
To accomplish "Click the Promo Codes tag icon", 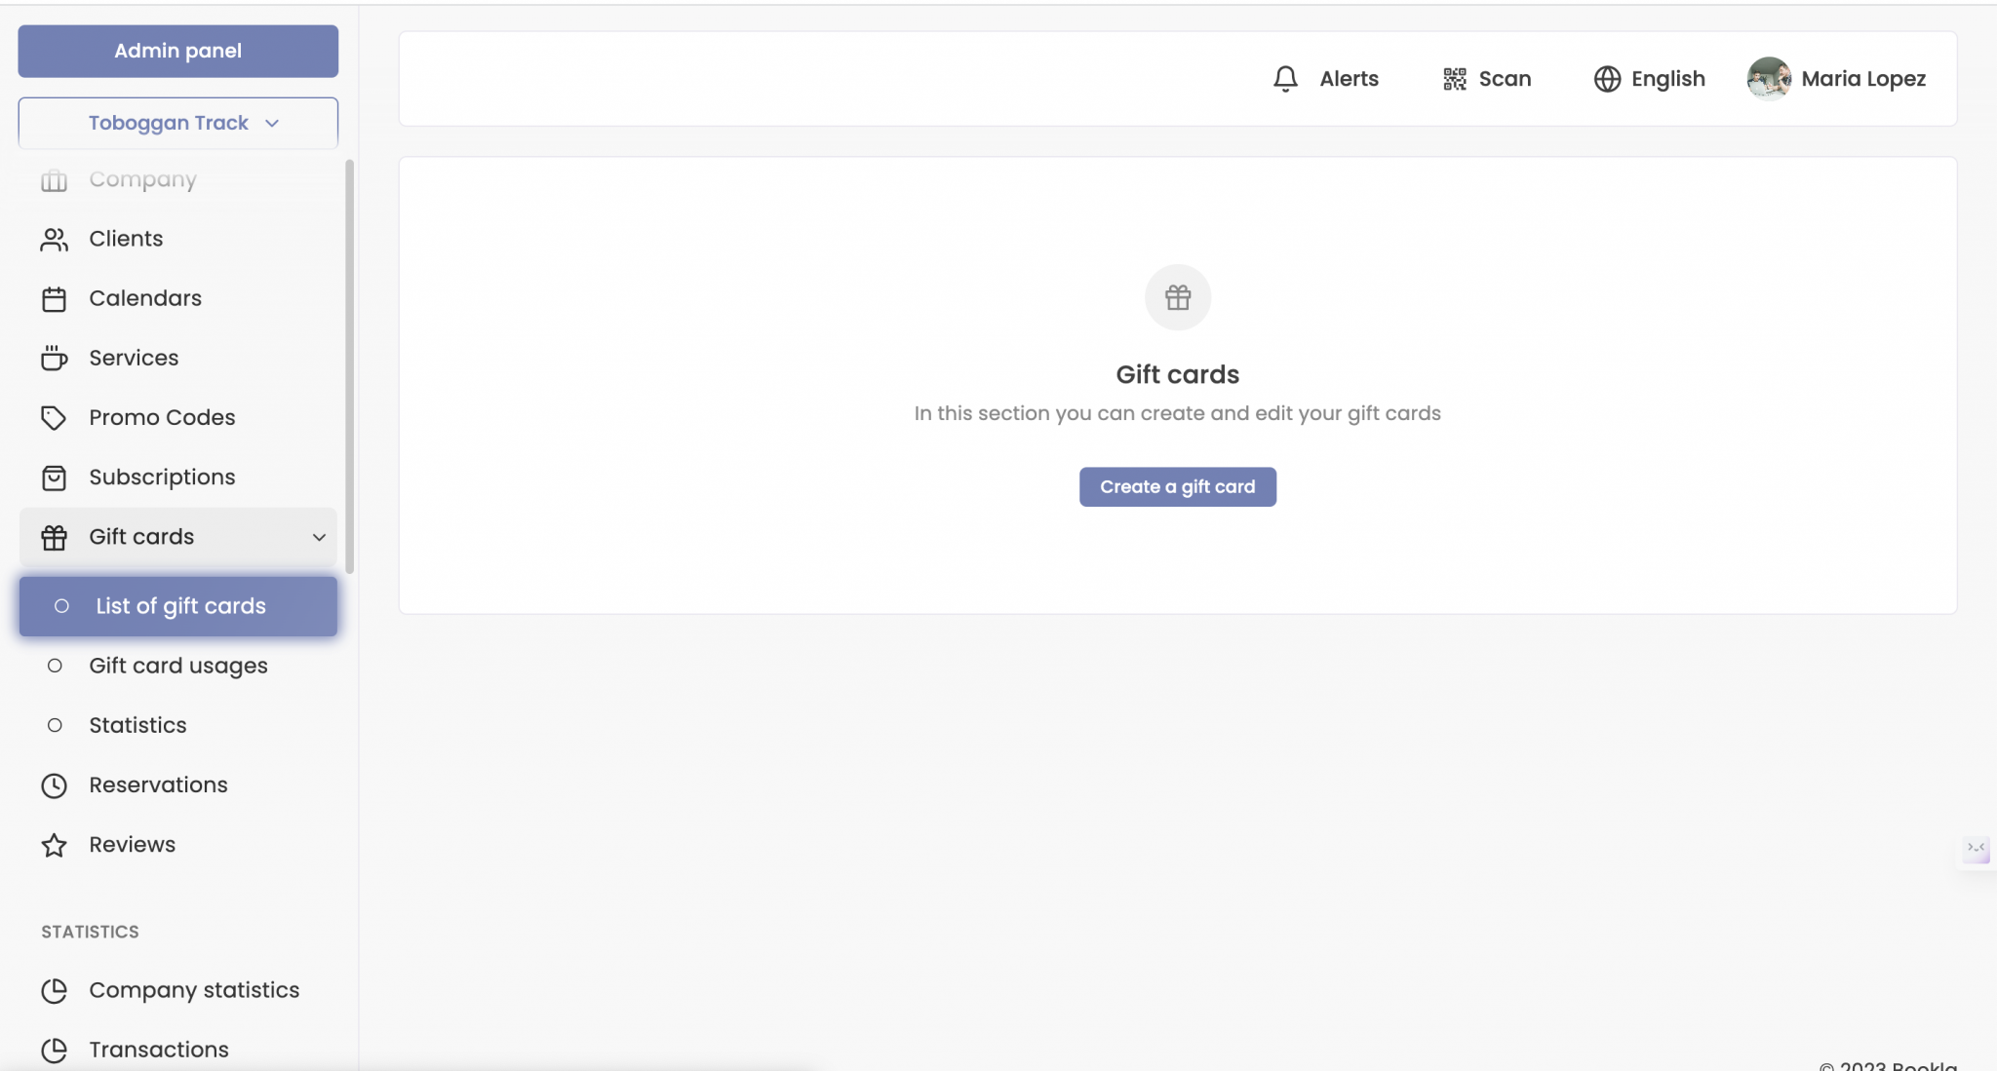I will coord(54,418).
